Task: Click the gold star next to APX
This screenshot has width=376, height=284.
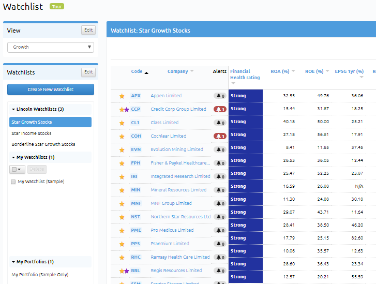Action: [x=122, y=96]
